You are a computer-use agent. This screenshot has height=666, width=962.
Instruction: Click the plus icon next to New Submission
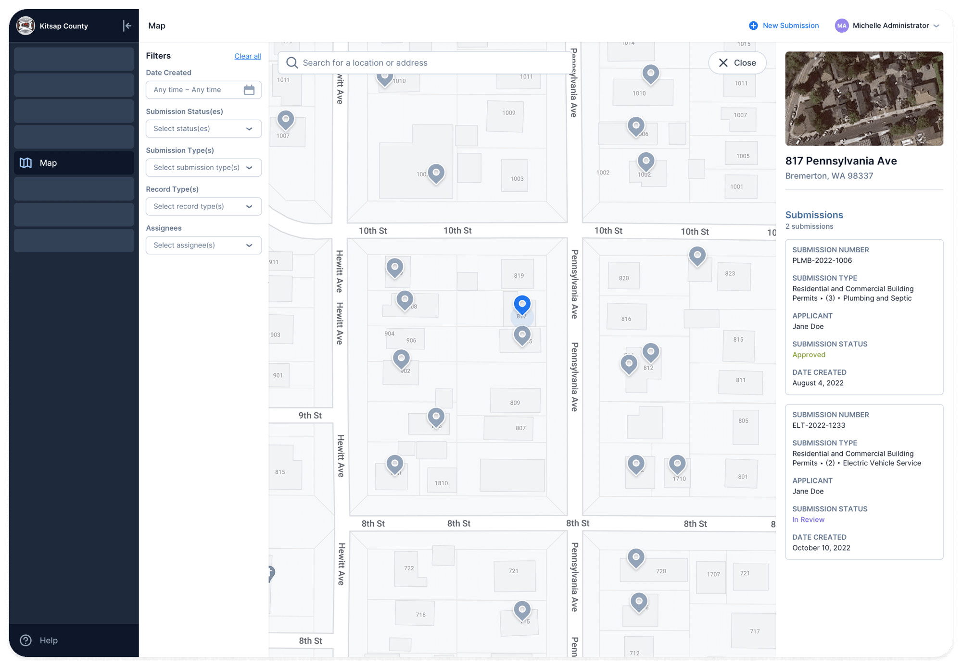tap(753, 25)
